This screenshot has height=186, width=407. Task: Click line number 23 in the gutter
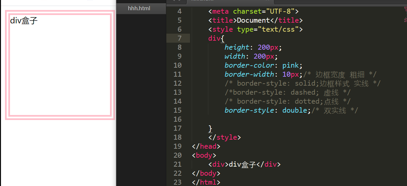click(x=178, y=182)
